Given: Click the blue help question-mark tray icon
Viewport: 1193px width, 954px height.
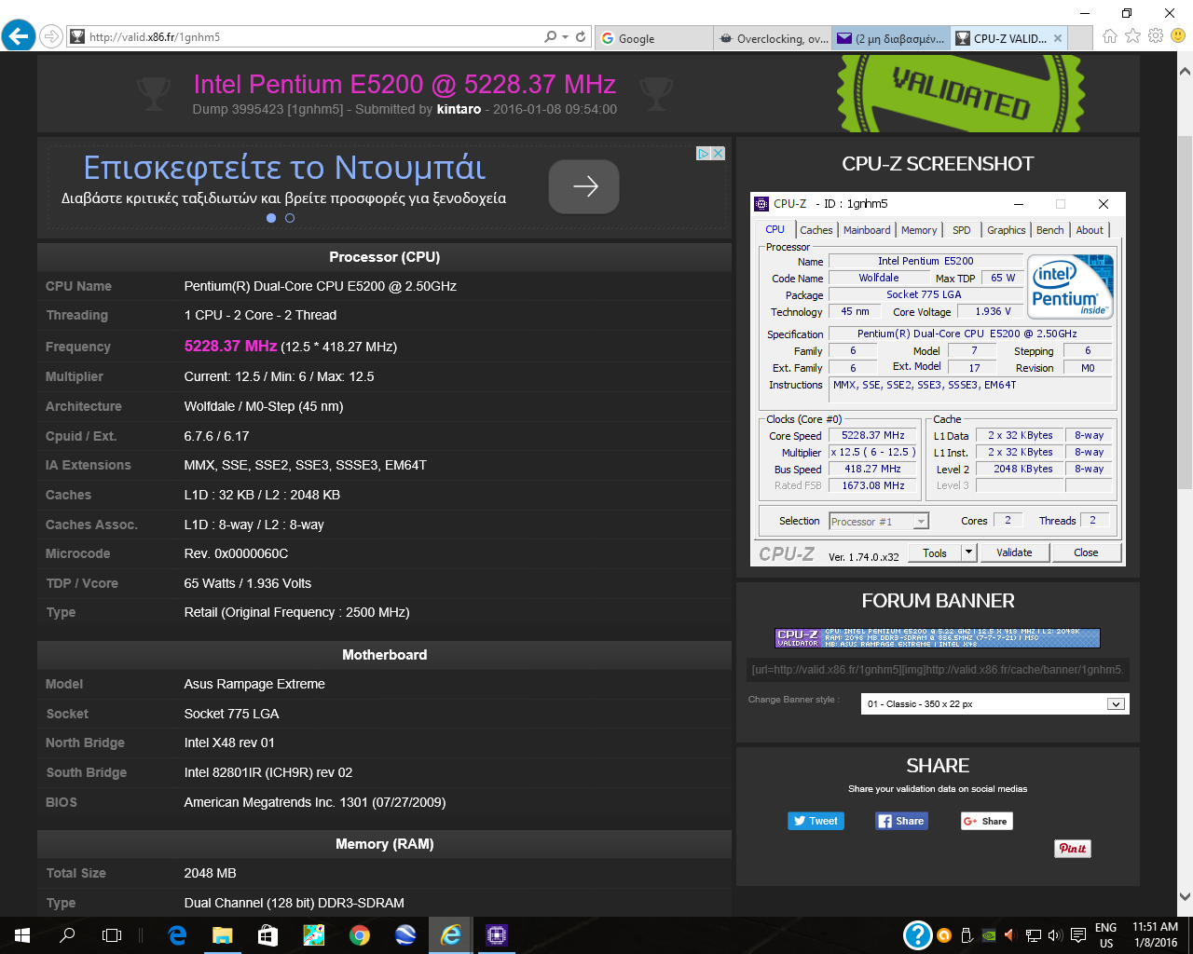Looking at the screenshot, I should click(917, 935).
